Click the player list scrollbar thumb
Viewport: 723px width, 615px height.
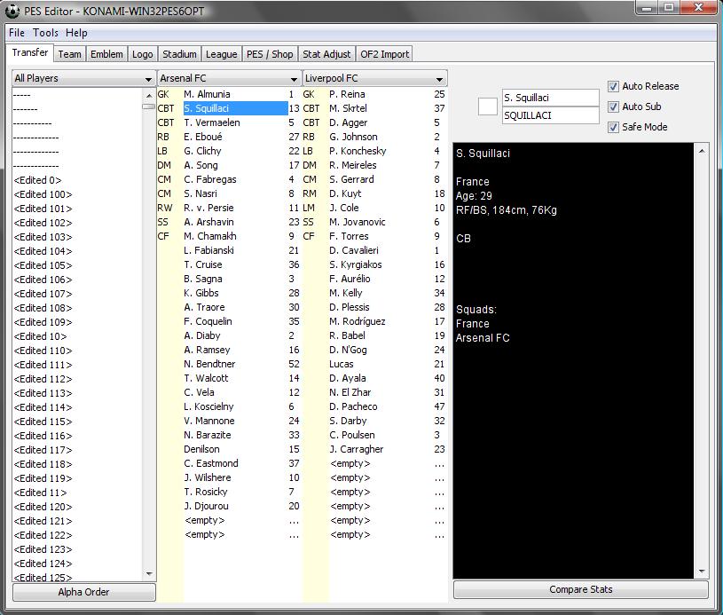149,106
